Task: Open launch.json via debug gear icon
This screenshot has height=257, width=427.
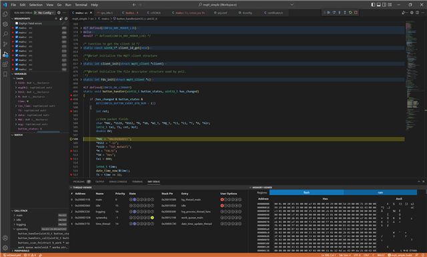Action: [59, 13]
